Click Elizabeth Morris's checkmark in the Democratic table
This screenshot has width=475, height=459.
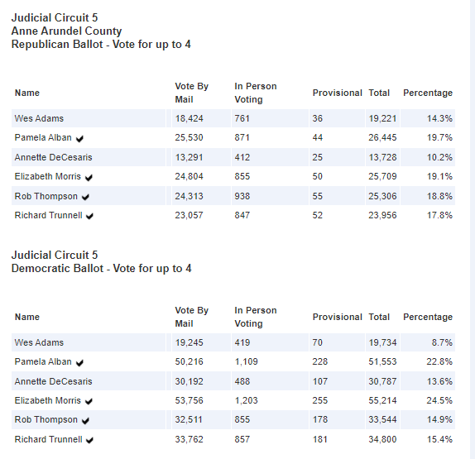[x=89, y=401]
